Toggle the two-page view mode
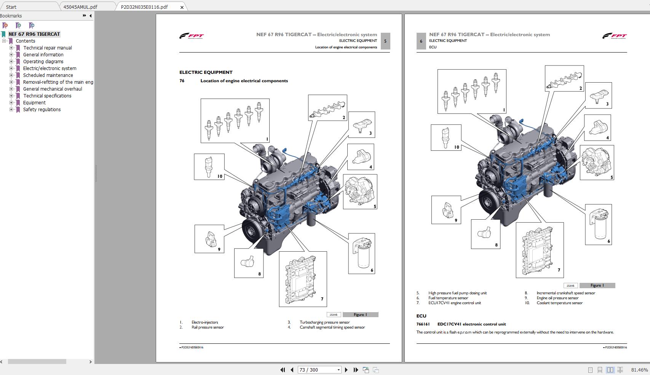Screen dimensions: 650x375 610,370
